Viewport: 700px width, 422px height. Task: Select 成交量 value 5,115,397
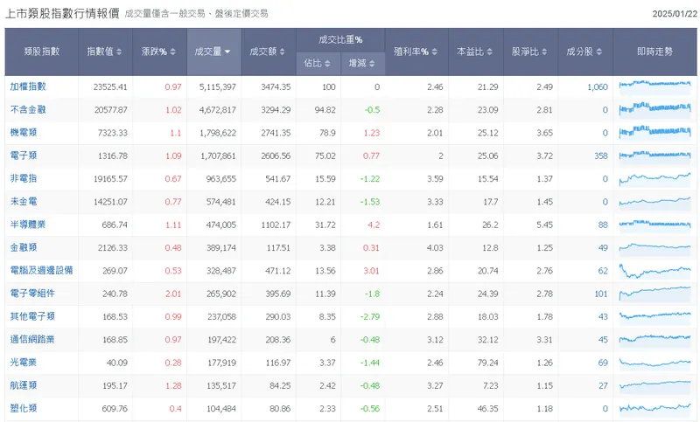tap(217, 86)
